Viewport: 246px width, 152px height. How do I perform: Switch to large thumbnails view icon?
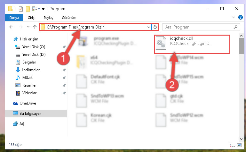click(239, 145)
